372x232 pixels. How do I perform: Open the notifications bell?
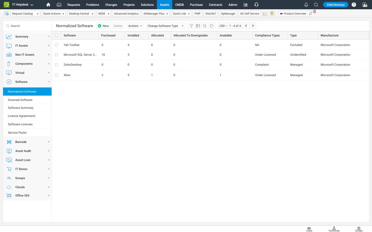click(306, 5)
